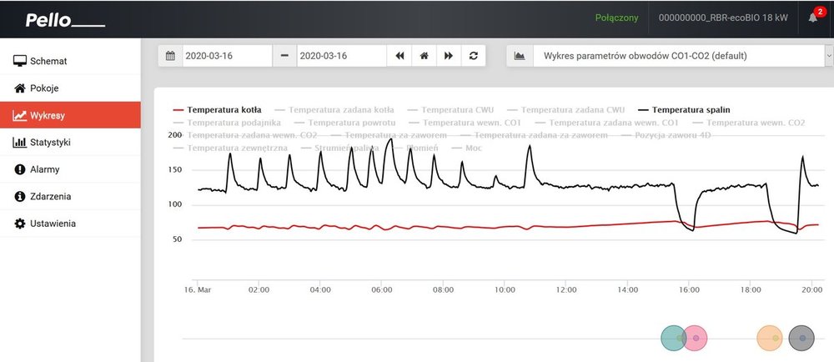Go to previous day with rewind icon

click(399, 56)
